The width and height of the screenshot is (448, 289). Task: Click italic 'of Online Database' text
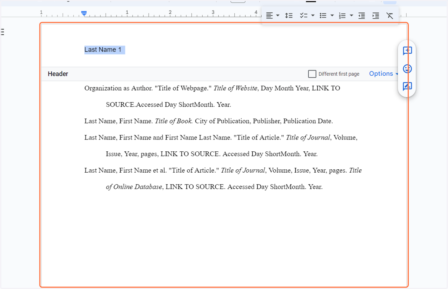(x=134, y=187)
